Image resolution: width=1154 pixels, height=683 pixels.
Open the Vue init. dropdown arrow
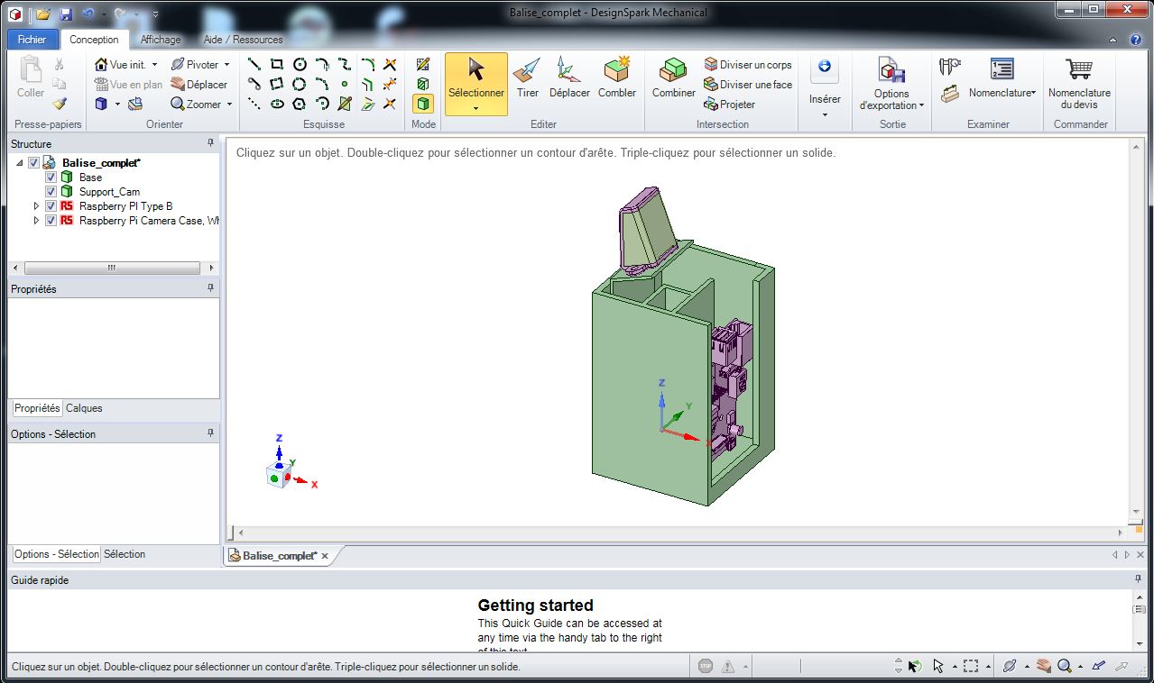[154, 65]
